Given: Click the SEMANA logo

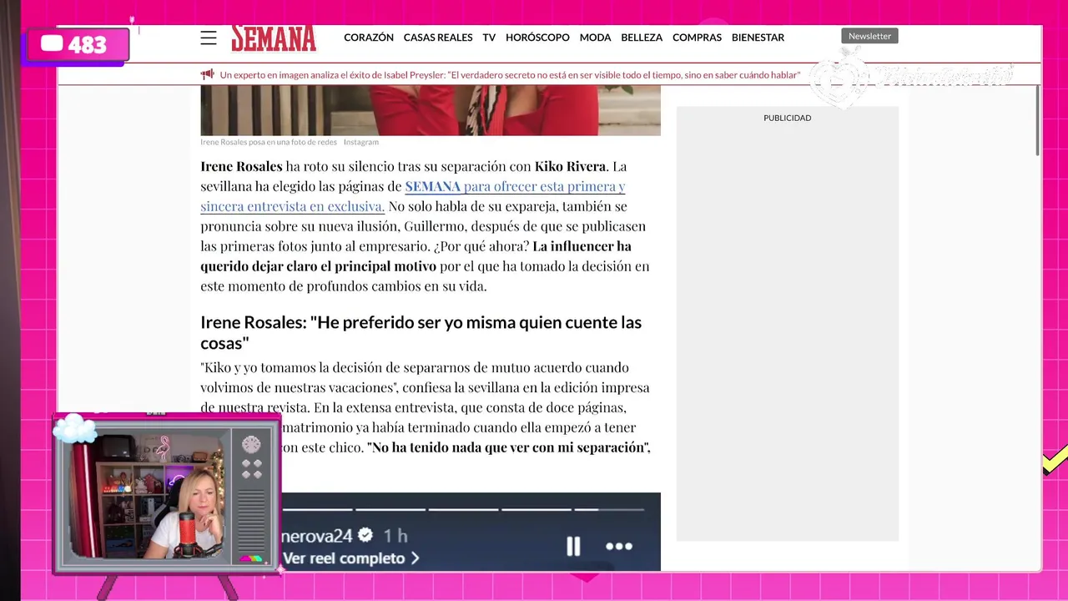Looking at the screenshot, I should click(x=274, y=38).
